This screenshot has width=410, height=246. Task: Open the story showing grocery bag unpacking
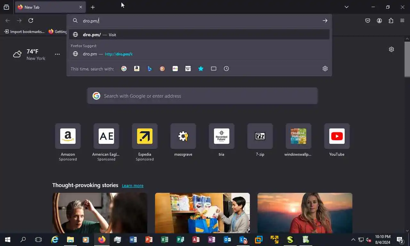202,213
